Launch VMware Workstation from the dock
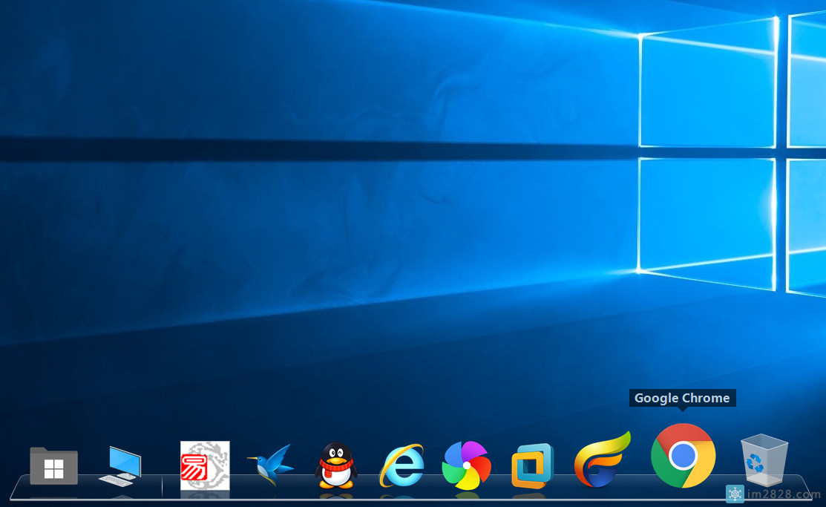The width and height of the screenshot is (826, 507). tap(532, 466)
